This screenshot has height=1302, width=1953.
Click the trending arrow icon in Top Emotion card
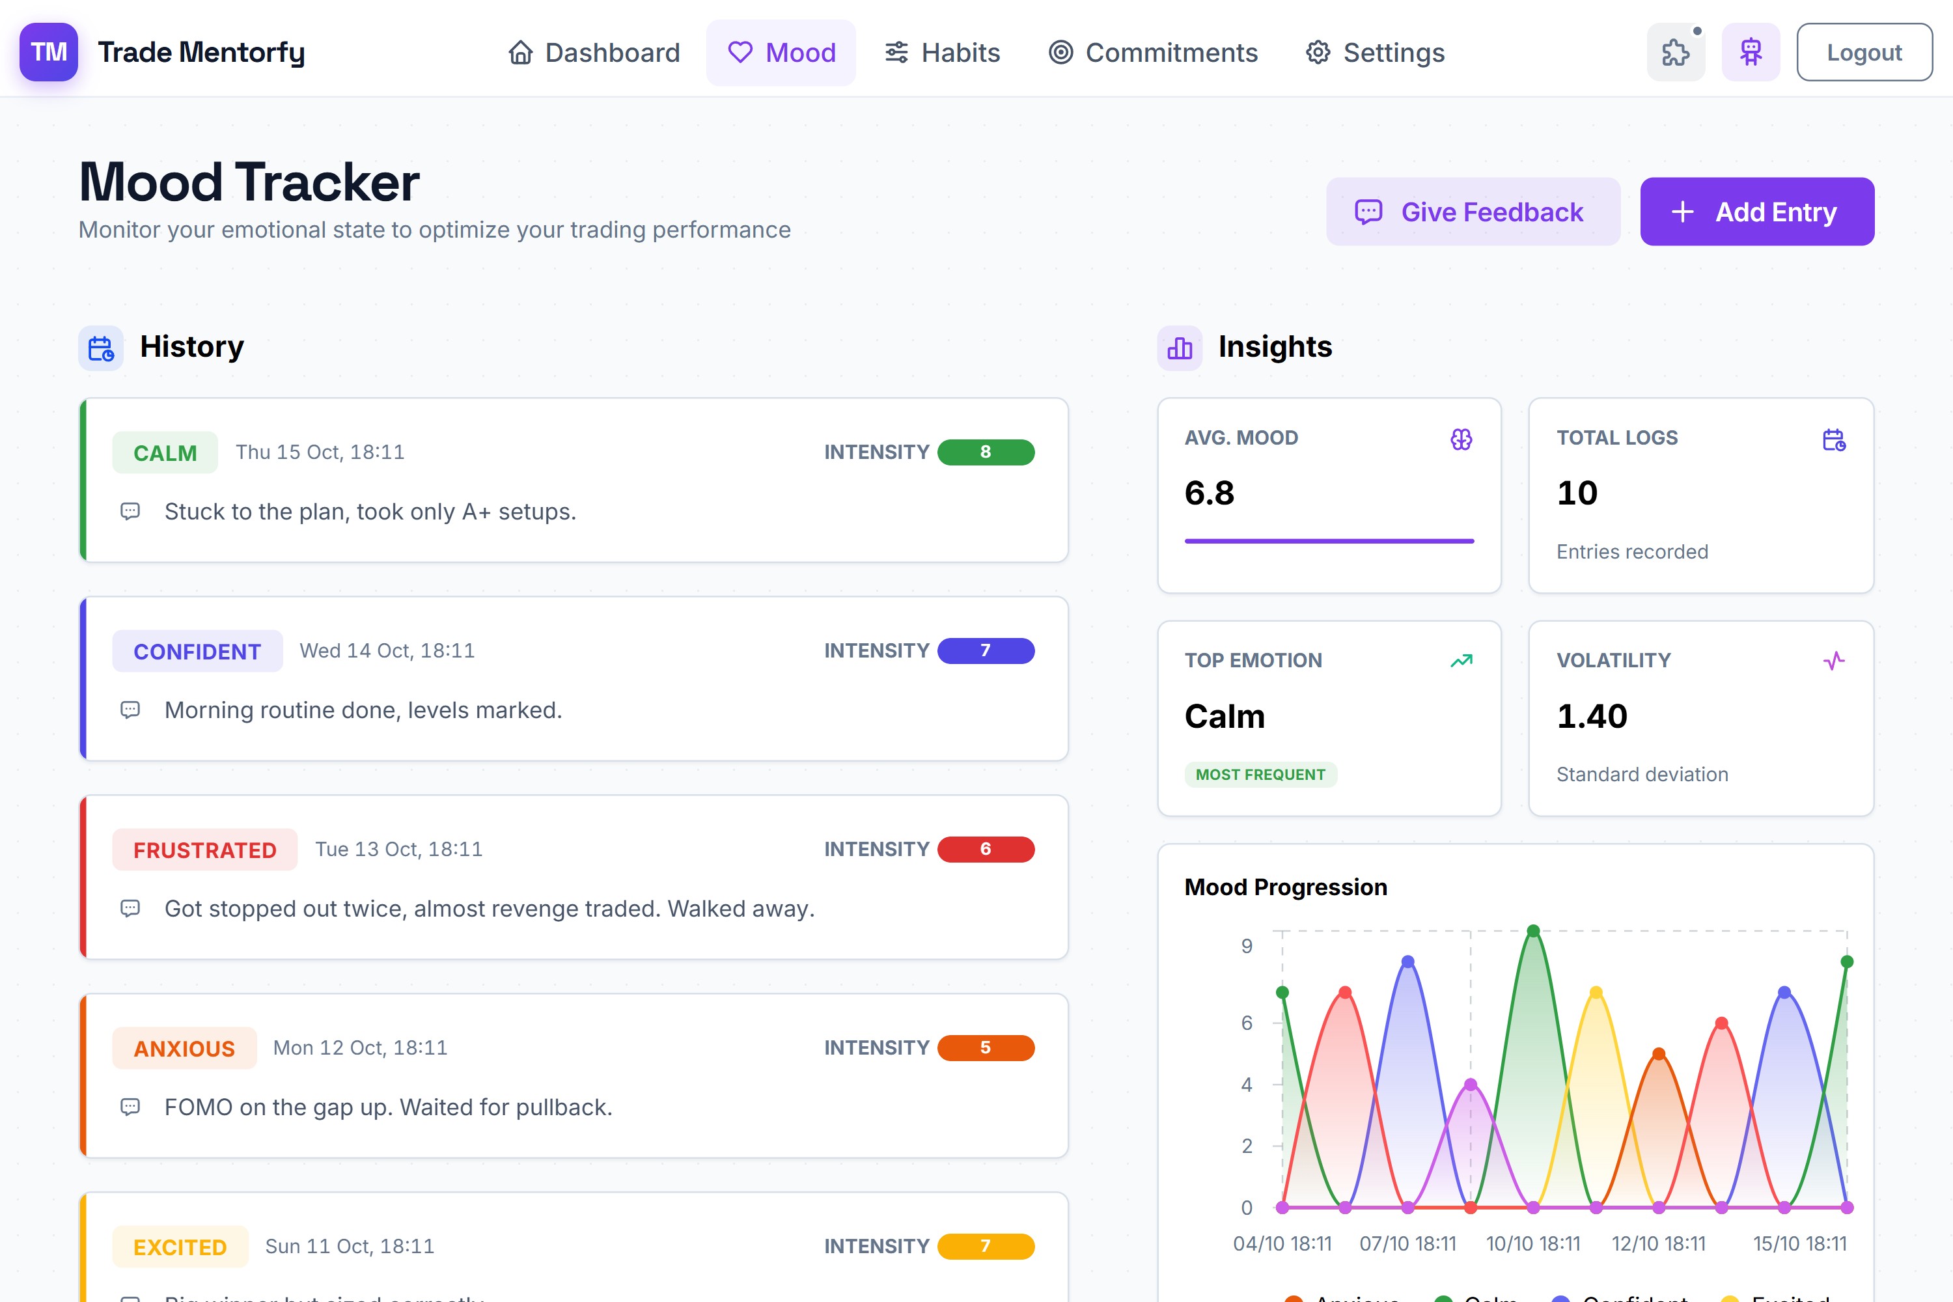1461,661
